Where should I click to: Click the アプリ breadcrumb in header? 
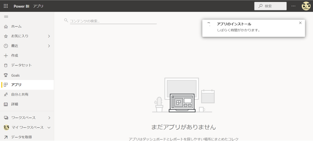coord(38,6)
